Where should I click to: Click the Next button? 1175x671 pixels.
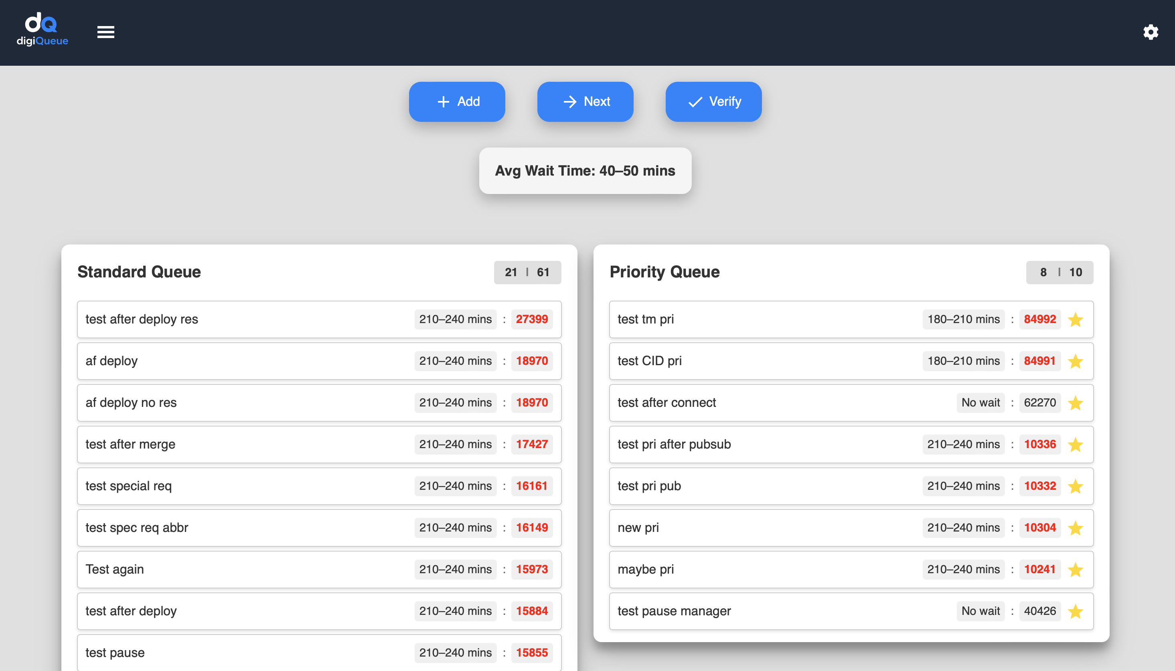(x=585, y=101)
